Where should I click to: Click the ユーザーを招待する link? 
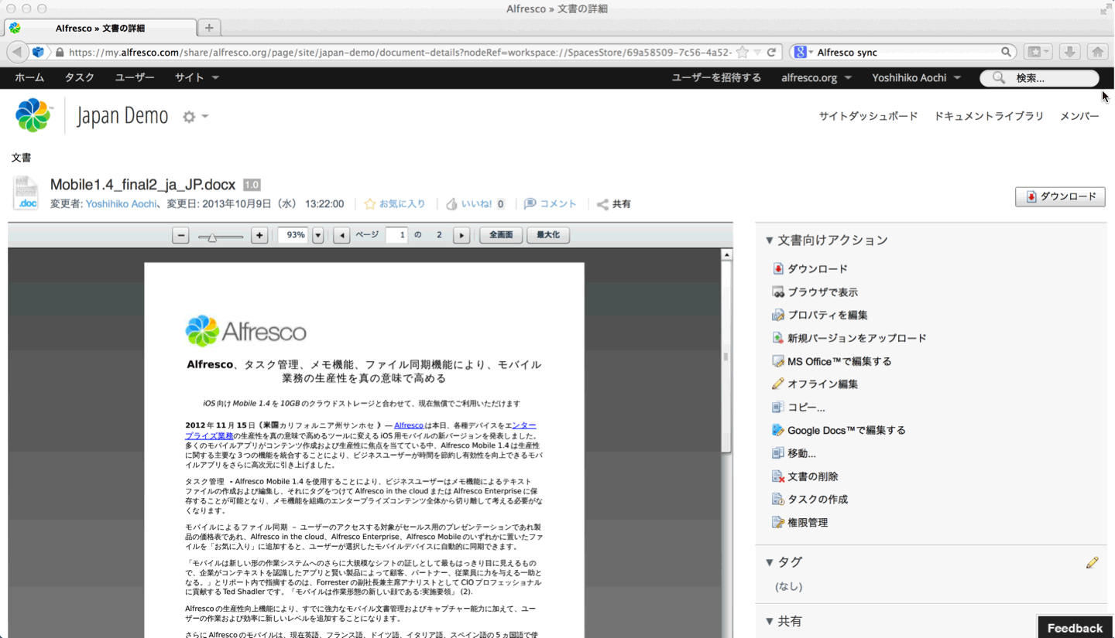tap(716, 77)
